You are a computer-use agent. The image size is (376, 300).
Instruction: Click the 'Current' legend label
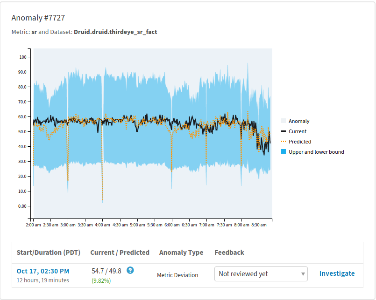tap(298, 131)
